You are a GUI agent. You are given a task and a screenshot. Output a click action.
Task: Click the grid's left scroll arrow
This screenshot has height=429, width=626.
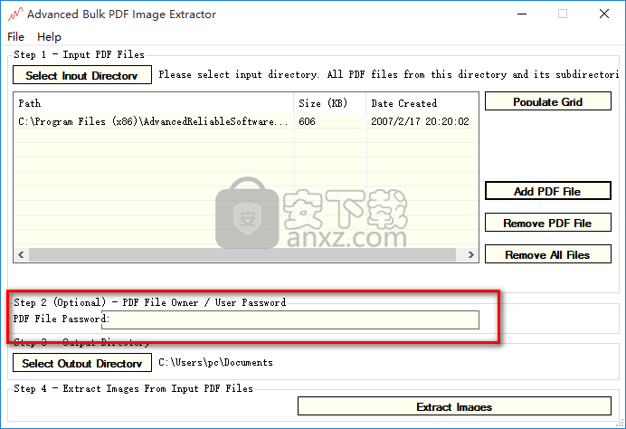[x=21, y=255]
